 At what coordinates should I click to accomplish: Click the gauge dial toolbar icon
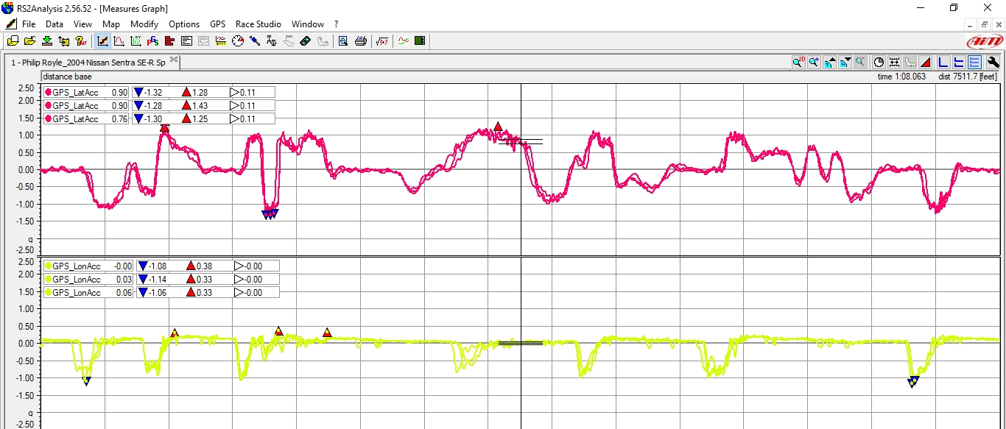click(238, 41)
